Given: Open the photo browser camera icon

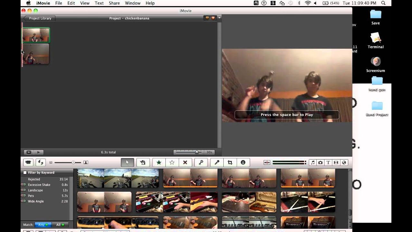Looking at the screenshot, I should (321, 162).
